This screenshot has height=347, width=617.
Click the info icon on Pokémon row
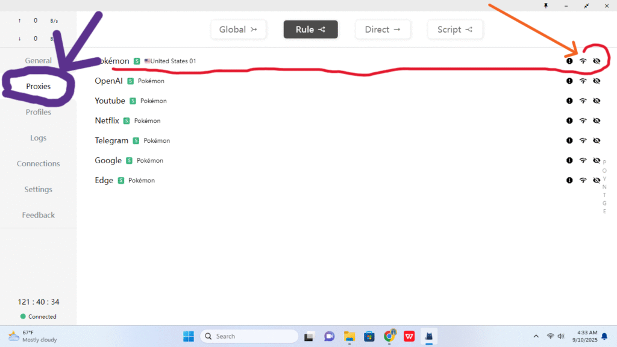(569, 61)
